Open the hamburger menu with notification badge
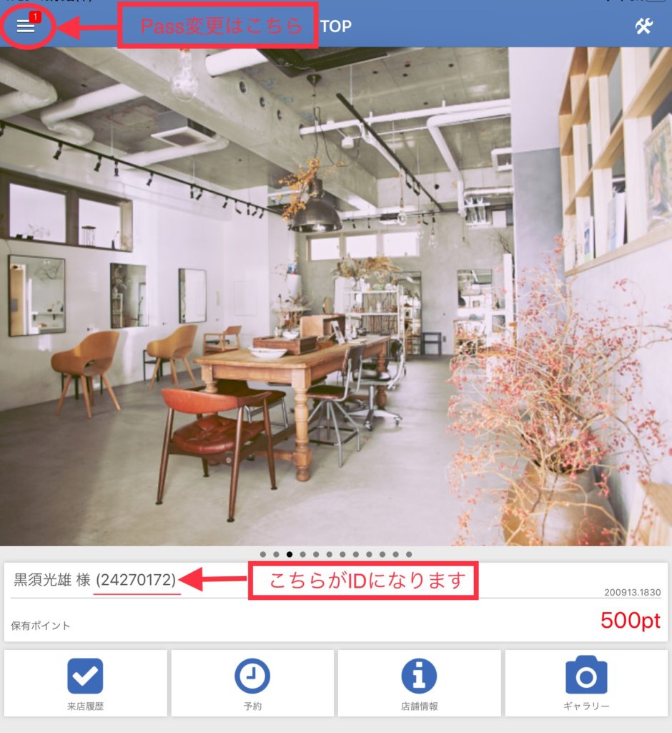Image resolution: width=672 pixels, height=733 pixels. 26,26
